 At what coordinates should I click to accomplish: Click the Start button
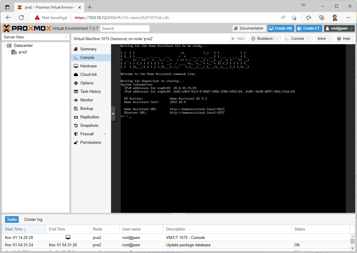point(238,39)
